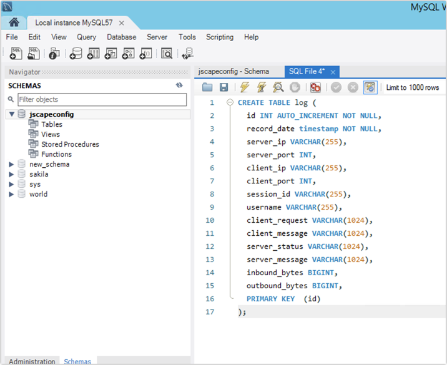Open the Home screen tab icon
Image resolution: width=447 pixels, height=365 pixels.
13,22
